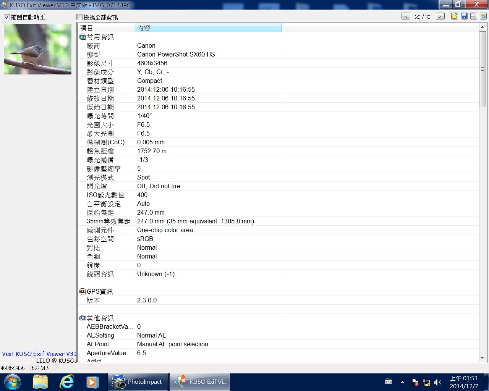This screenshot has width=489, height=391.
Task: Select the 色彩空間 value sRGB
Action: pos(145,239)
